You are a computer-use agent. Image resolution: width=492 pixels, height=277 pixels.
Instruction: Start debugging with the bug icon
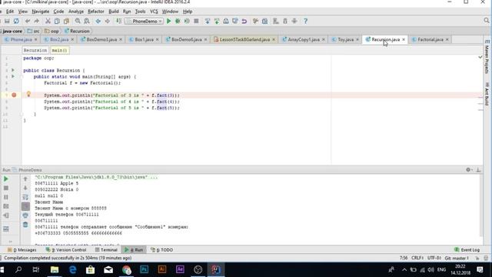point(178,21)
